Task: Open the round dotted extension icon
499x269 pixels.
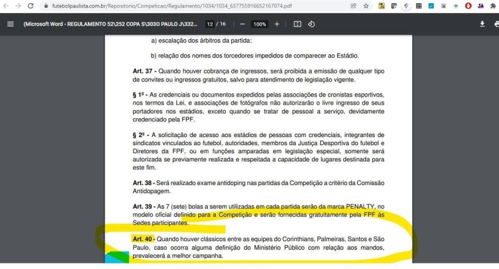Action: point(406,6)
